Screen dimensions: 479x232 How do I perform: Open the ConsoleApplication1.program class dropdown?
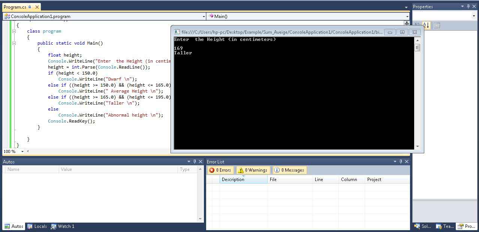[204, 16]
